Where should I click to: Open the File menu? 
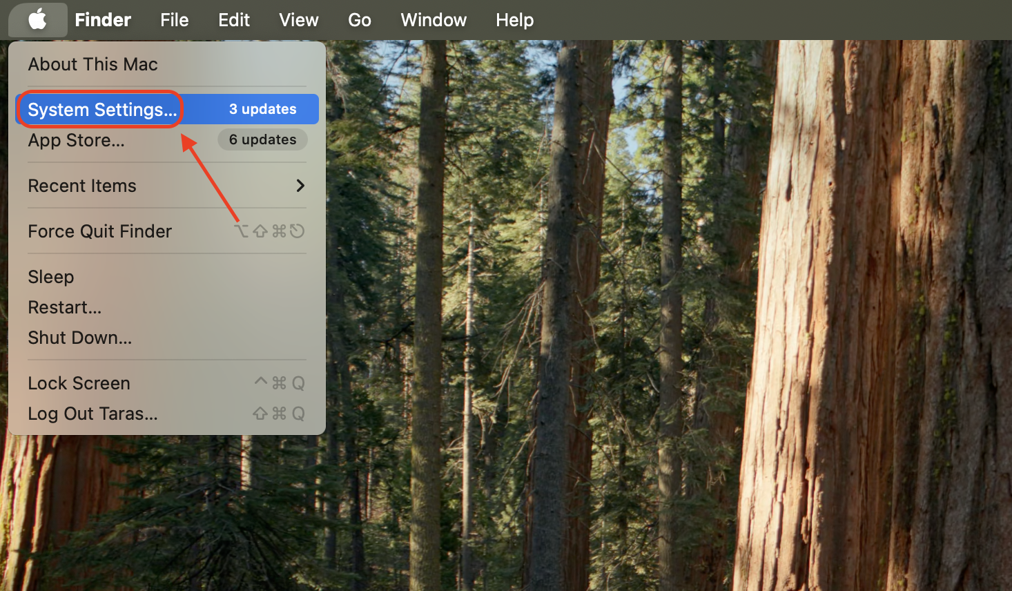point(175,20)
